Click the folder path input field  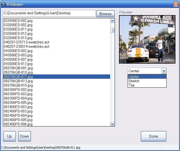click(x=49, y=13)
